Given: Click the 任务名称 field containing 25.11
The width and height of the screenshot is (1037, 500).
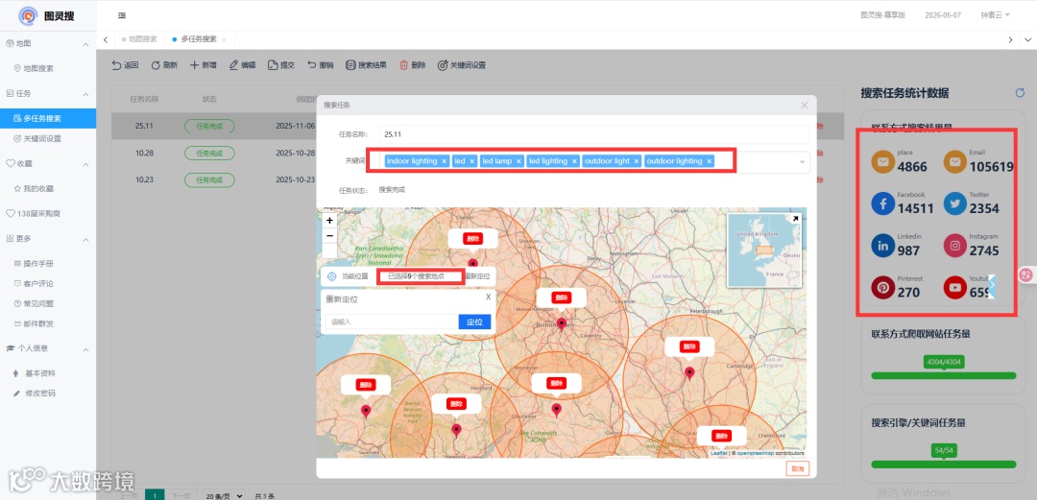Looking at the screenshot, I should pos(594,134).
